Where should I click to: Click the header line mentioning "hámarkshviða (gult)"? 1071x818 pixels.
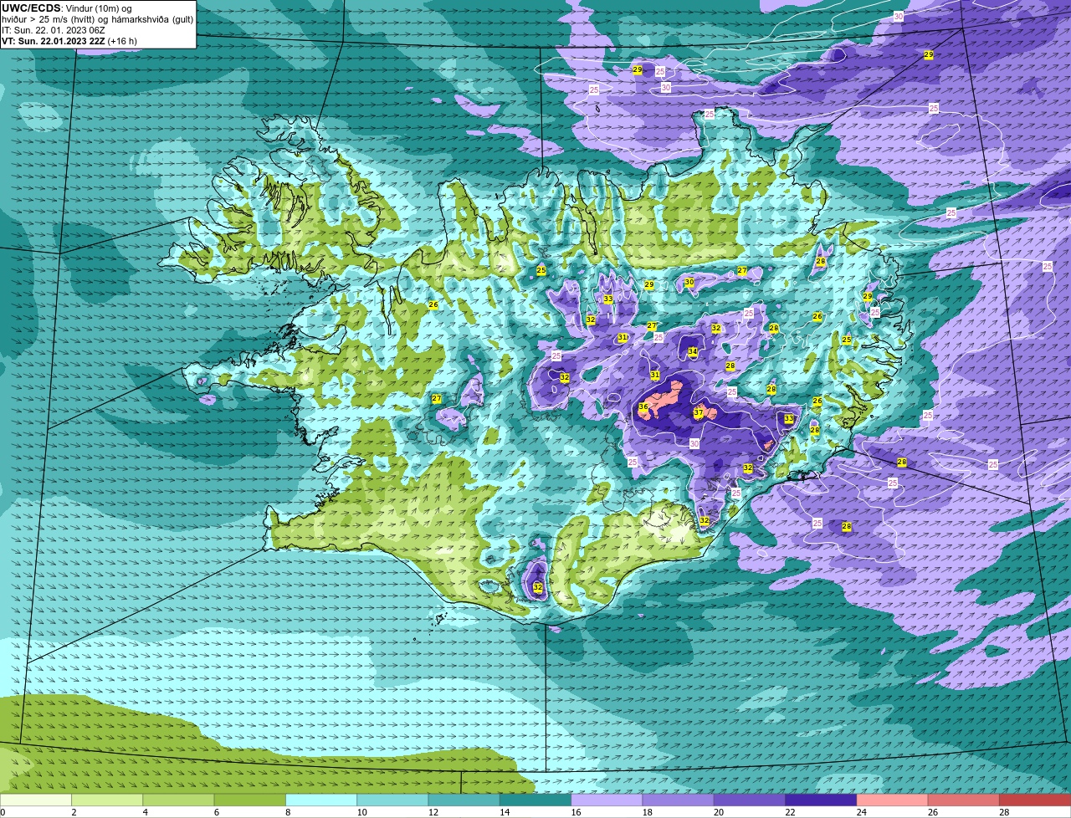[x=97, y=19]
